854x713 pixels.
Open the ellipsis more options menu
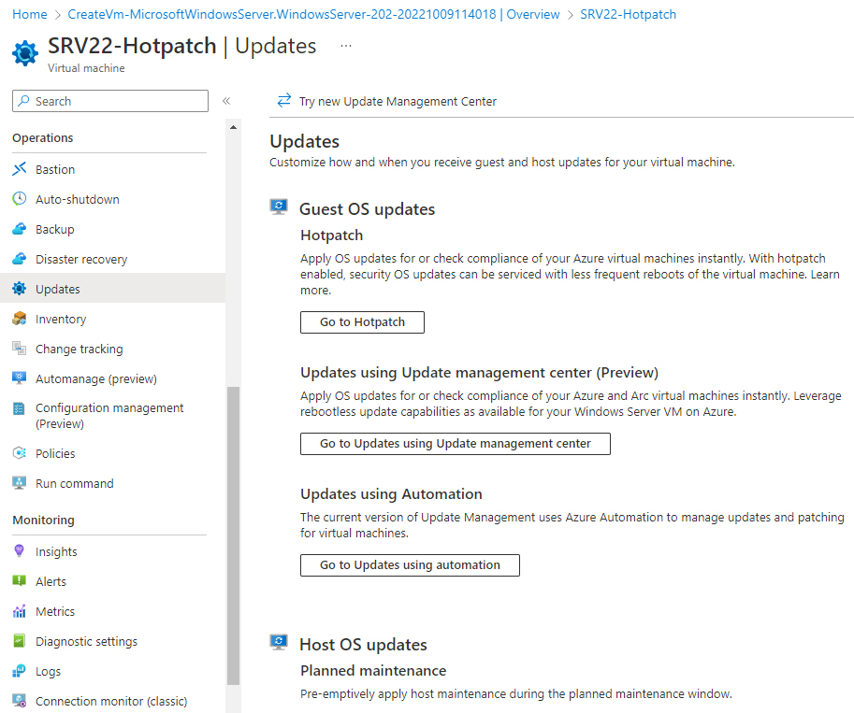click(x=346, y=46)
